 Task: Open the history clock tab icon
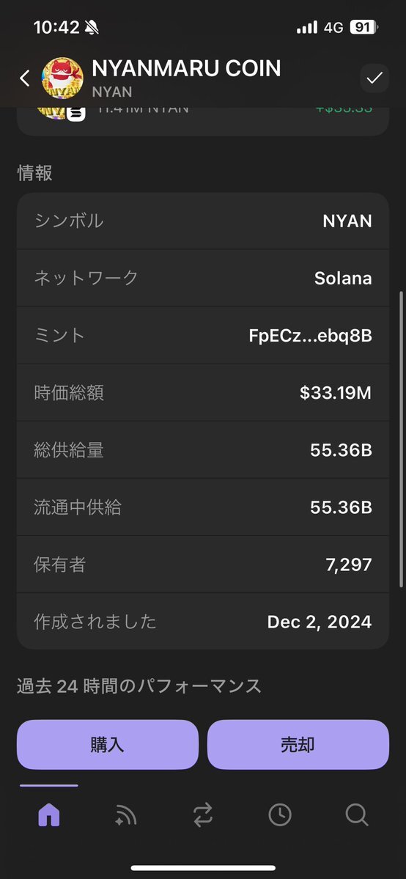[x=280, y=814]
